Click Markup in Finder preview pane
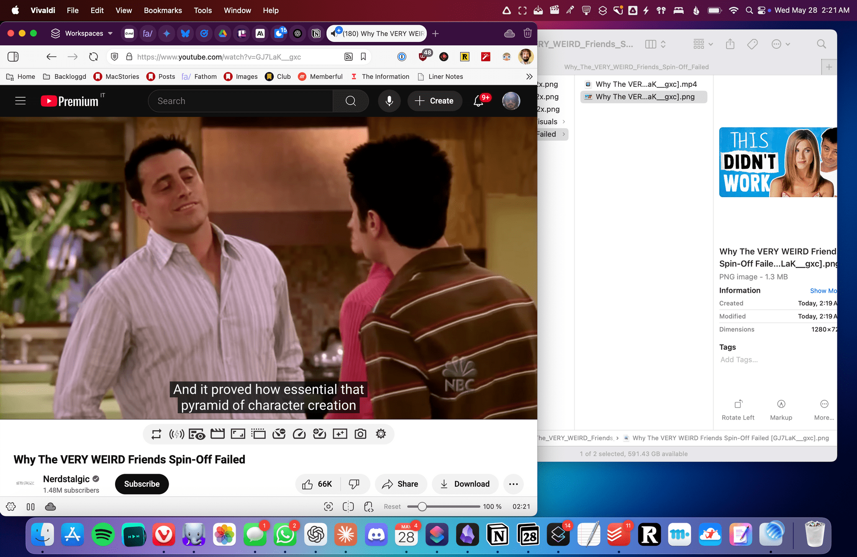Screen dimensions: 857x557 781,410
